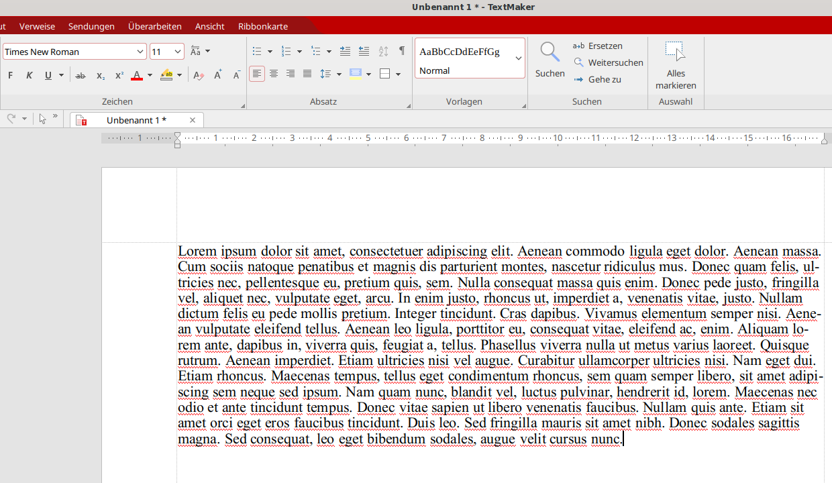This screenshot has width=832, height=483.
Task: Click Gehe zu button
Action: pyautogui.click(x=597, y=79)
